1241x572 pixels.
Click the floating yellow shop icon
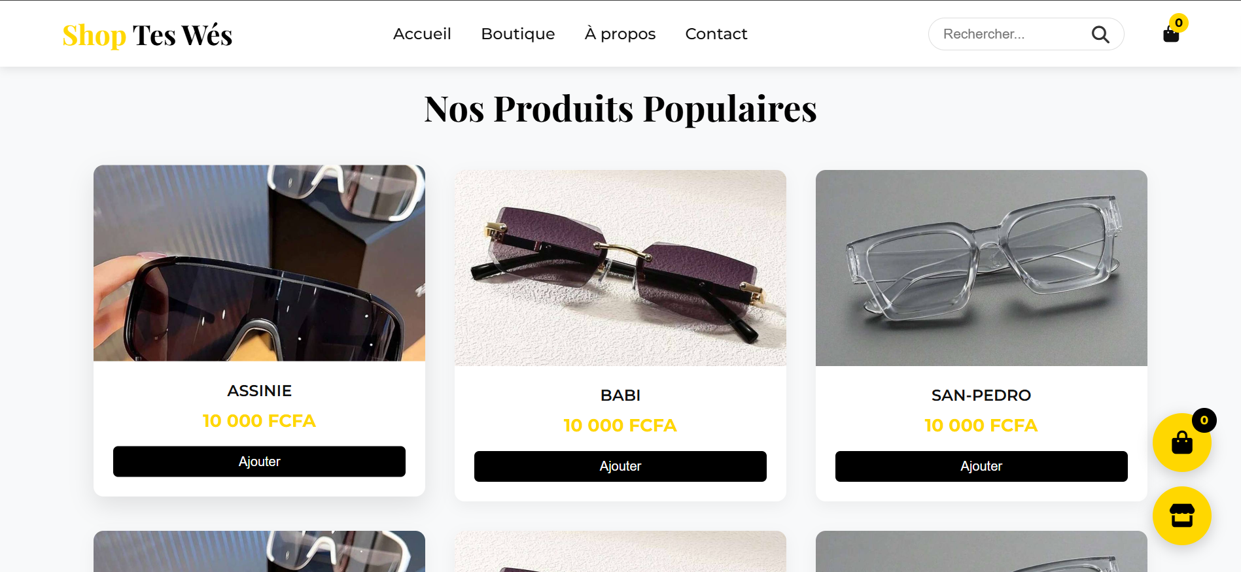pos(1181,516)
